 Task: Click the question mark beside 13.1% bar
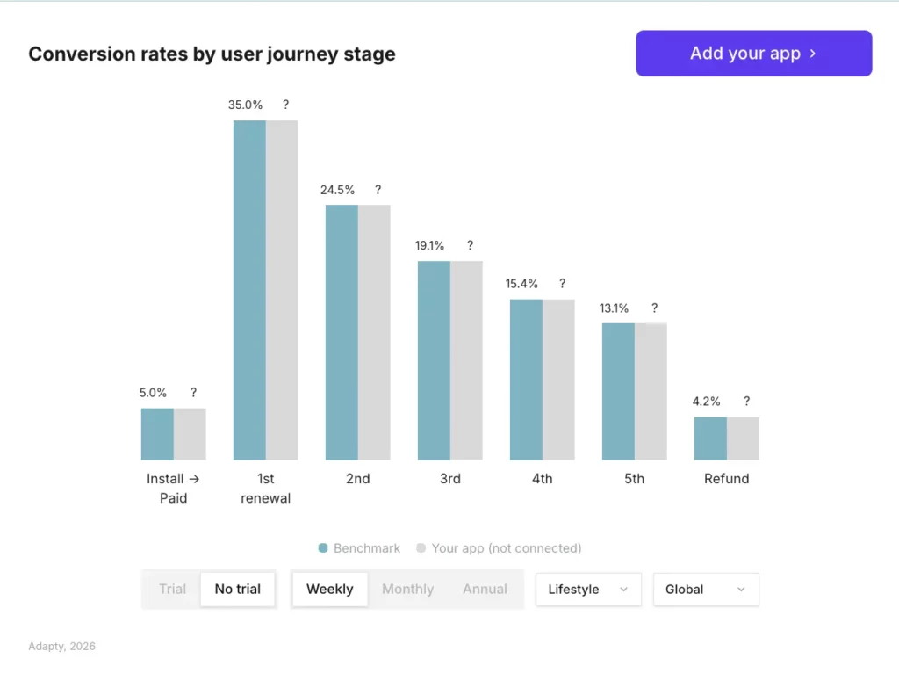tap(654, 308)
